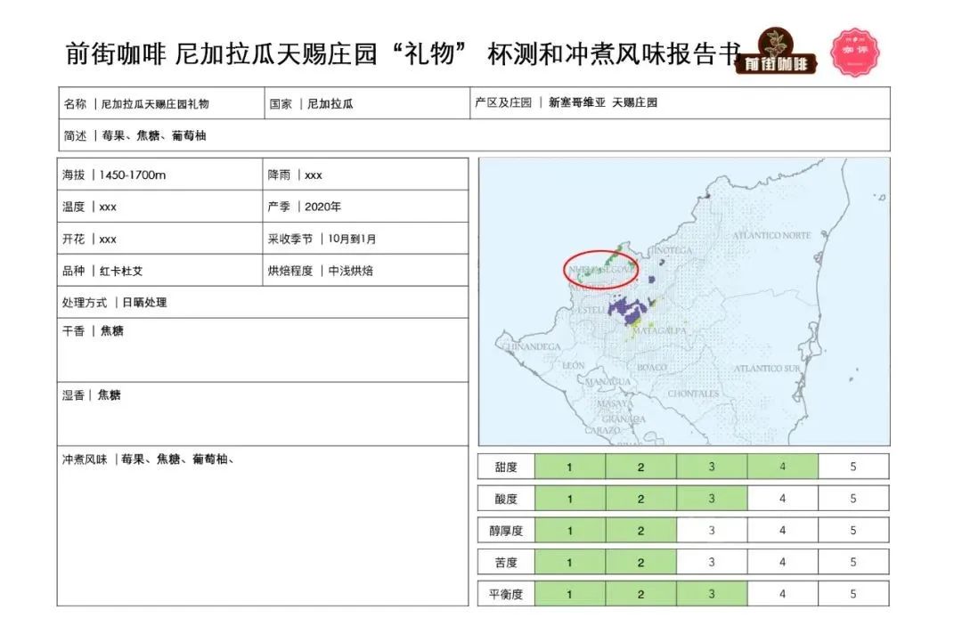The width and height of the screenshot is (962, 626).
Task: Click the BOACO map label
Action: [x=651, y=367]
